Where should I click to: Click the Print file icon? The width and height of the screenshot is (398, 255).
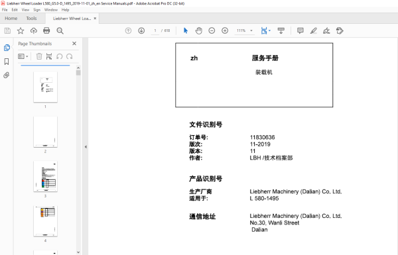46,30
